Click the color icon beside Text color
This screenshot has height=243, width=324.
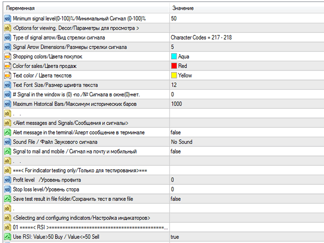tap(8, 75)
